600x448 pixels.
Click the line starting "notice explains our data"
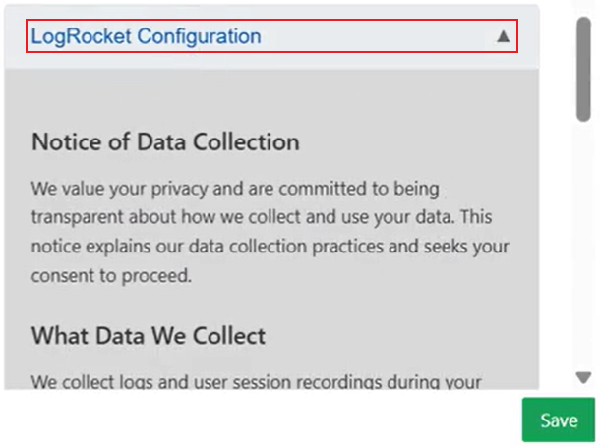(x=270, y=246)
